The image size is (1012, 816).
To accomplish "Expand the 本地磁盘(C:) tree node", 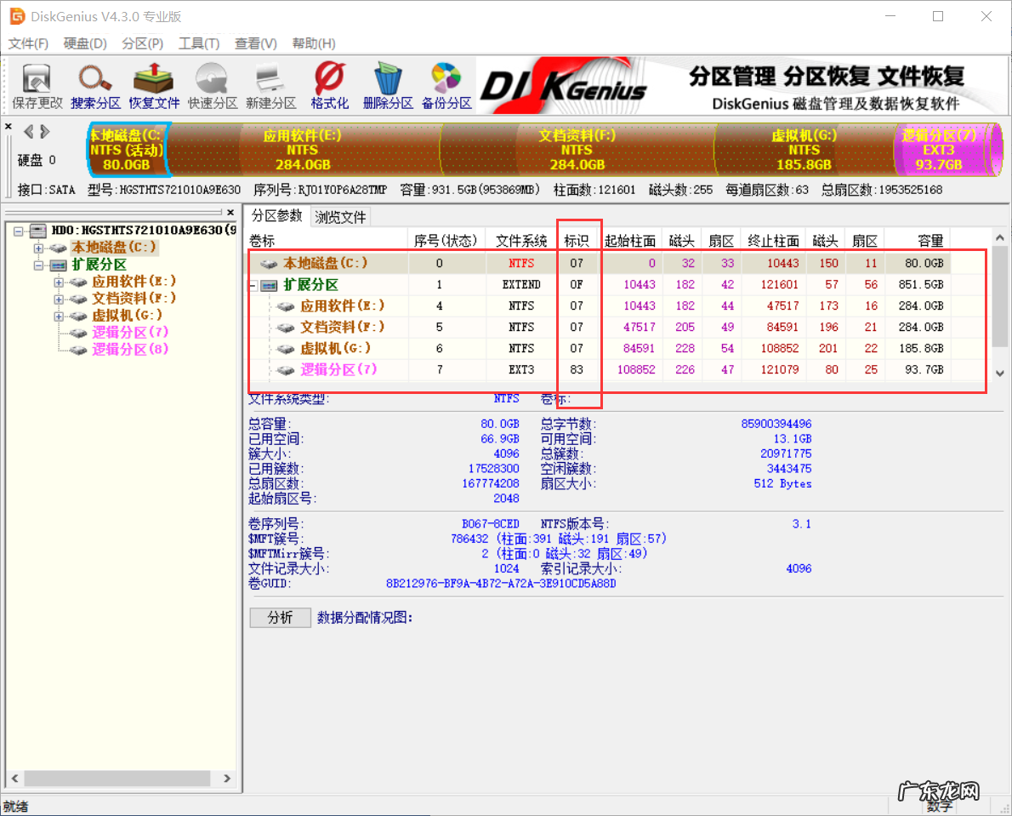I will 38,248.
